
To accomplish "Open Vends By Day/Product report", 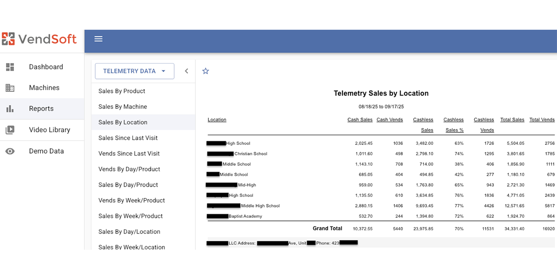I will click(129, 169).
